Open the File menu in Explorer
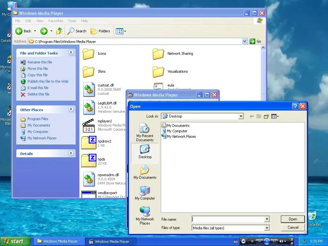The height and width of the screenshot is (246, 328). tap(18, 21)
